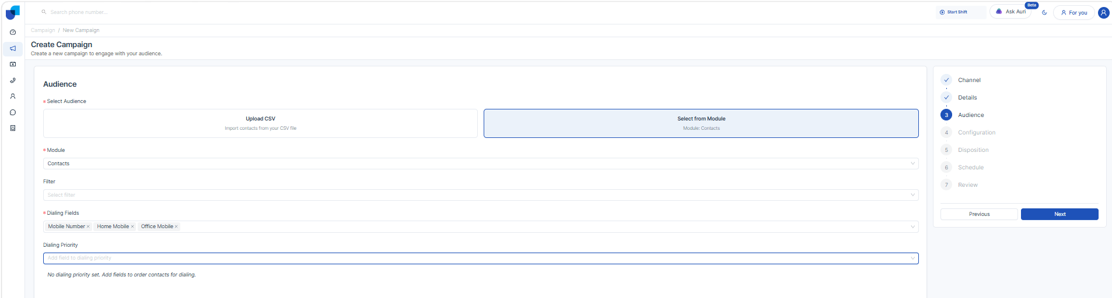Viewport: 1112px width, 298px height.
Task: Click the campaign megaphone sidebar icon
Action: coord(13,49)
